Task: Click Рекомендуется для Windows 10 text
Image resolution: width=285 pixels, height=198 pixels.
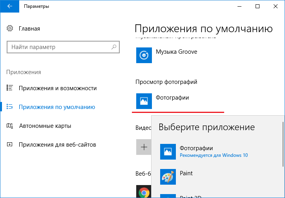Action: pyautogui.click(x=214, y=155)
